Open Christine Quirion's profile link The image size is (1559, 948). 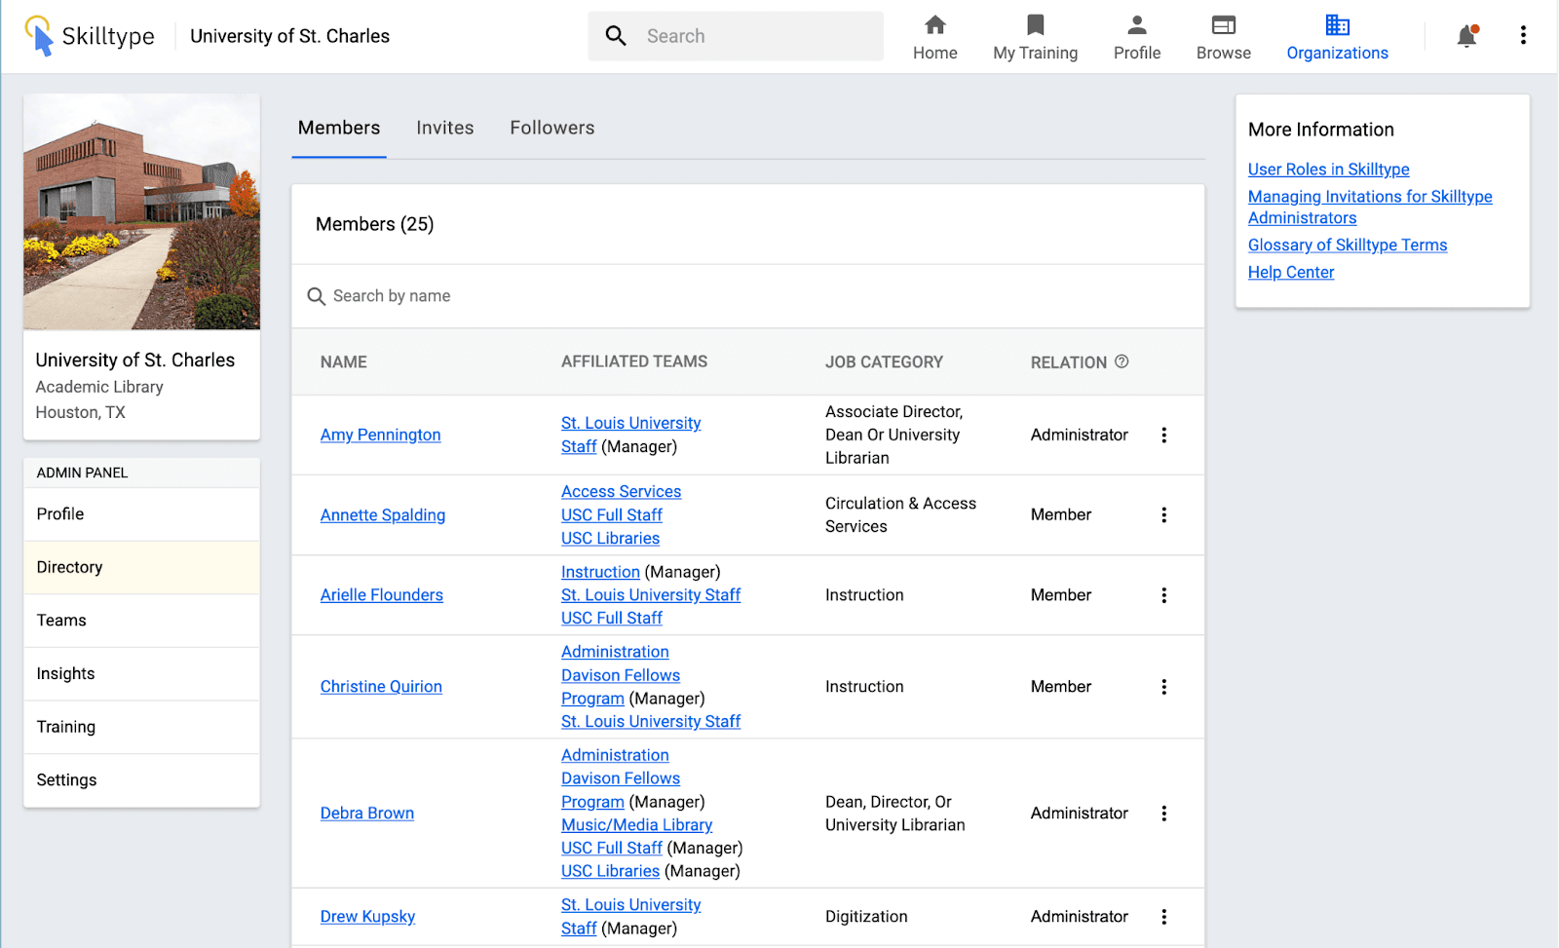pyautogui.click(x=381, y=687)
